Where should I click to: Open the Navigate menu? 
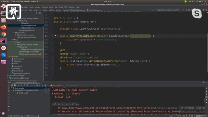coord(25,7)
